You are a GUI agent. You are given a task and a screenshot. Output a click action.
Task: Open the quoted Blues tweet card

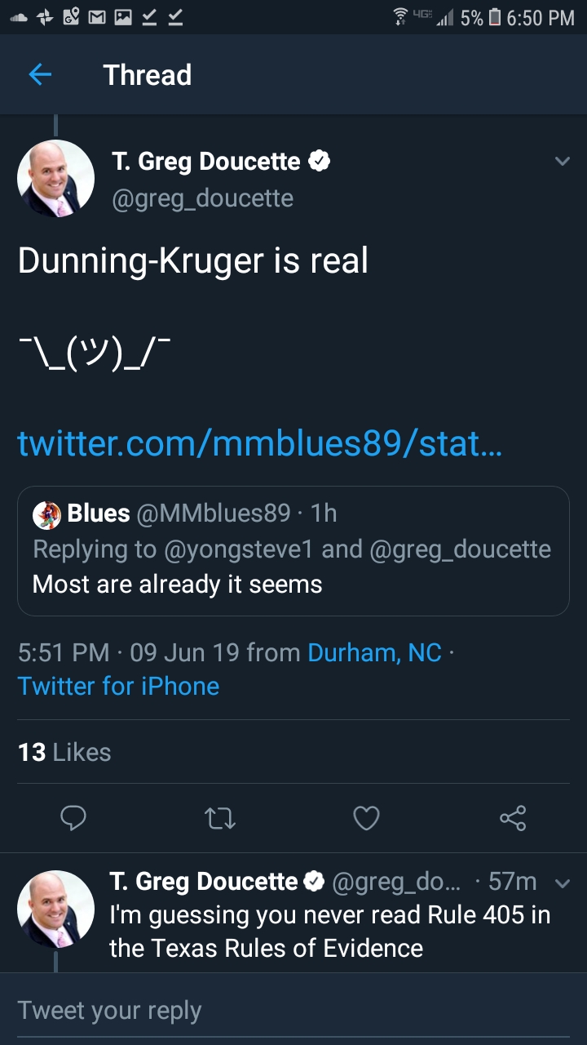click(293, 550)
